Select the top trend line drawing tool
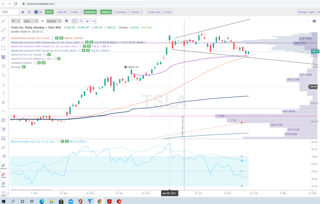Viewport: 320px width, 204px height. click(3, 21)
